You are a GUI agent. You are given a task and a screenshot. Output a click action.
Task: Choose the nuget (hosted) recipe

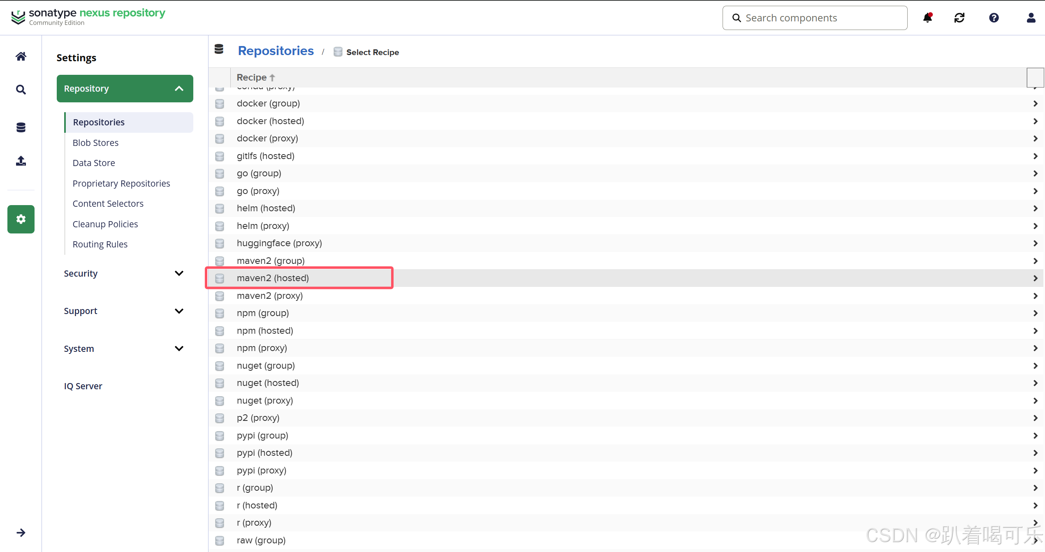tap(626, 383)
